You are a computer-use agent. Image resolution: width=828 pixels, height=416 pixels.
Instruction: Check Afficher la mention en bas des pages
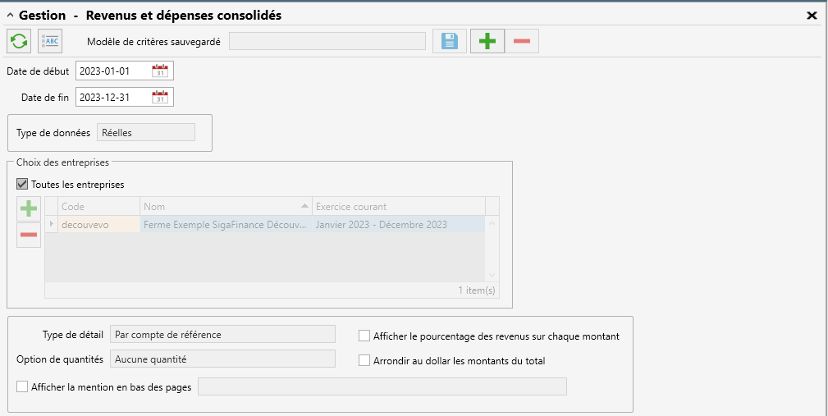[22, 387]
